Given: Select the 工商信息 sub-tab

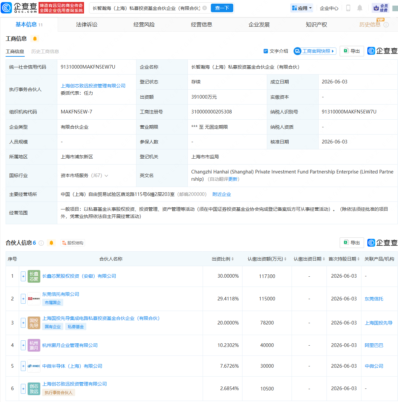Looking at the screenshot, I should pyautogui.click(x=15, y=51).
